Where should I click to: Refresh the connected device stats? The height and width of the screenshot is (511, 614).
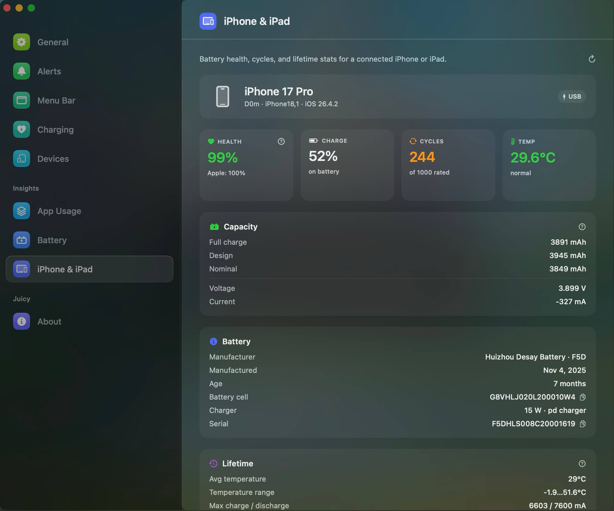coord(592,59)
